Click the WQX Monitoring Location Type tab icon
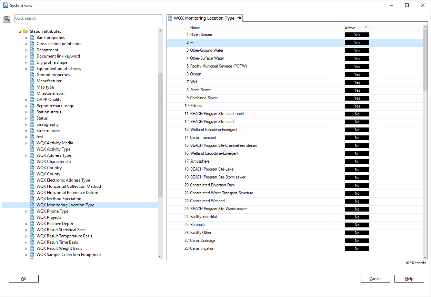 click(170, 18)
